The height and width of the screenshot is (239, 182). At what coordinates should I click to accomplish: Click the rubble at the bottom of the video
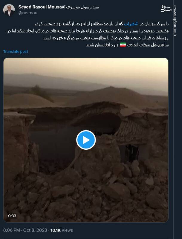(x=86, y=198)
